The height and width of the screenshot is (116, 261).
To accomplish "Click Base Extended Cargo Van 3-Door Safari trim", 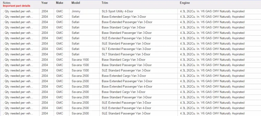I will click(124, 17).
